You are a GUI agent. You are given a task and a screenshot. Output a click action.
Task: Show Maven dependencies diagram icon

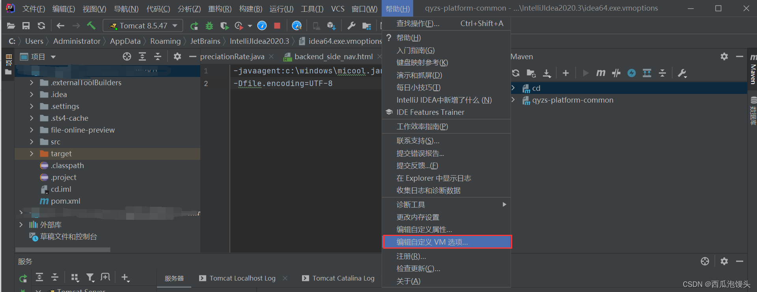tap(647, 73)
